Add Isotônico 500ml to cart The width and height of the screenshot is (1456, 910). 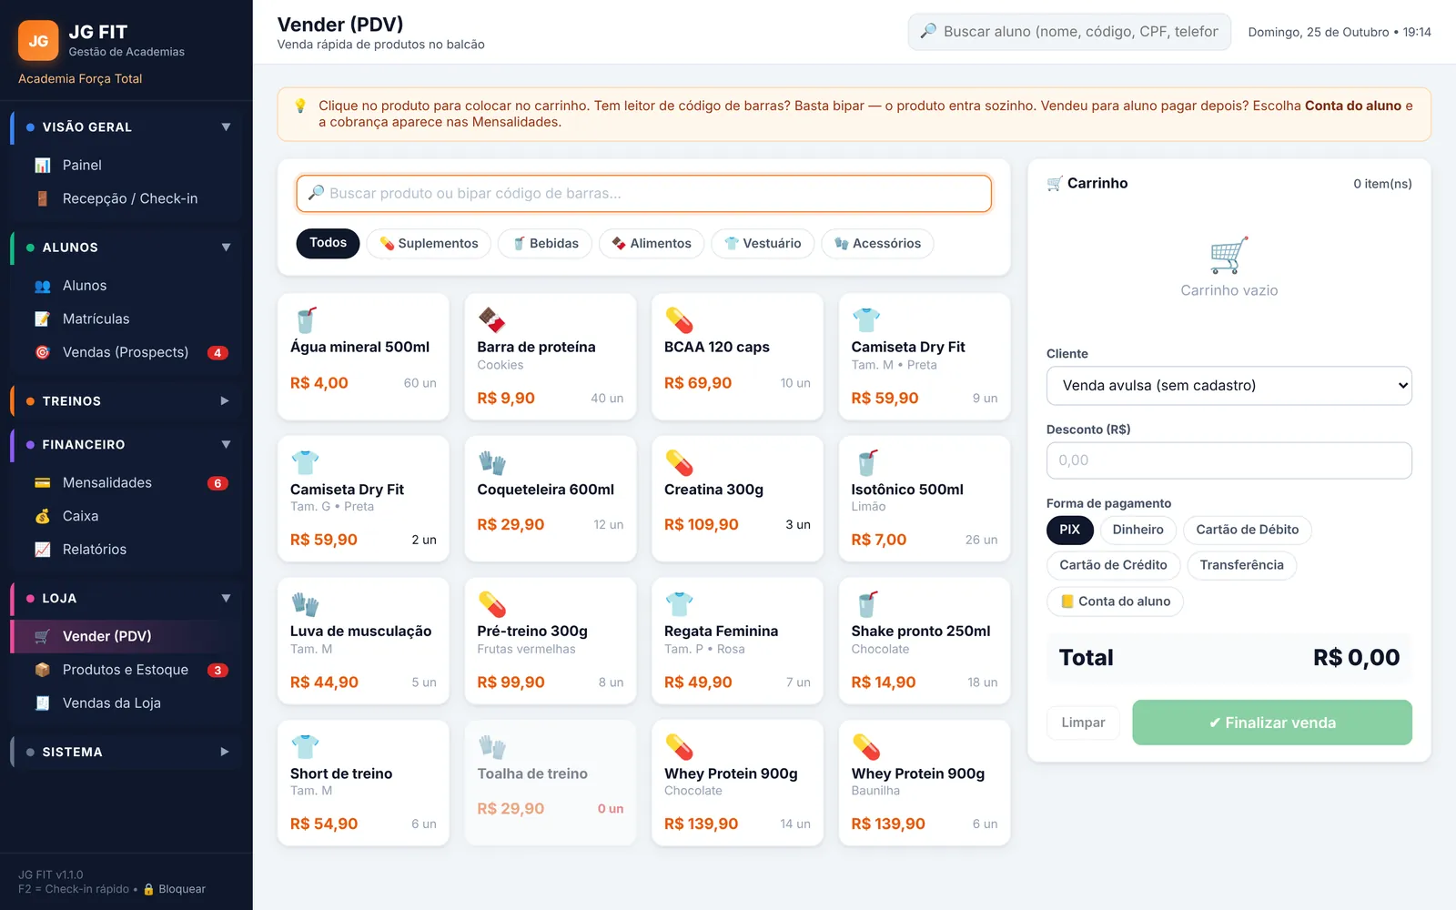coord(925,499)
